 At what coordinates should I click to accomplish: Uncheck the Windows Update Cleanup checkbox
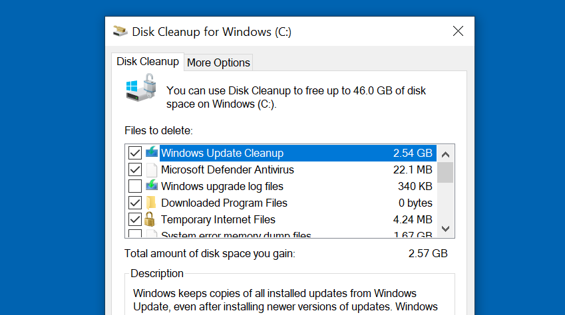click(x=134, y=153)
